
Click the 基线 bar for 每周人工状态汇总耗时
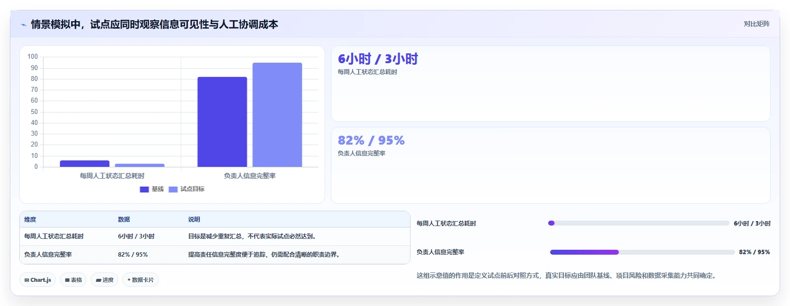click(x=85, y=163)
